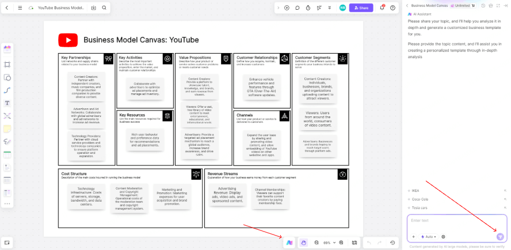Open the AI template store icon
Viewport: 511px width, 250px height.
click(x=491, y=6)
